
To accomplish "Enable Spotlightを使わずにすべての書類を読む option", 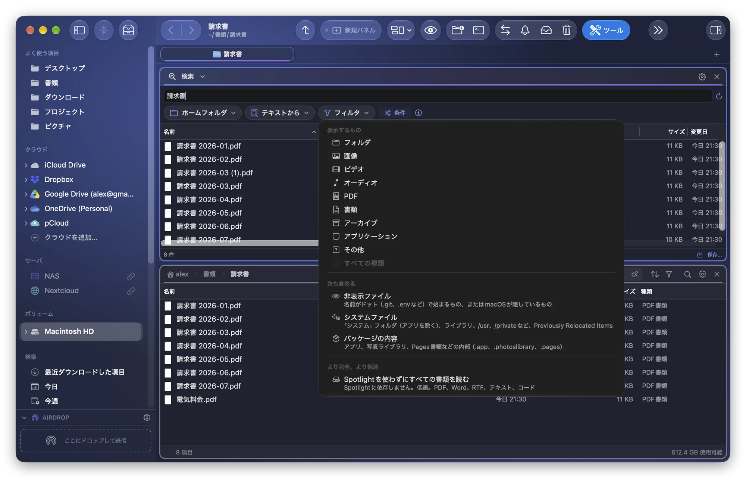I will pyautogui.click(x=471, y=383).
